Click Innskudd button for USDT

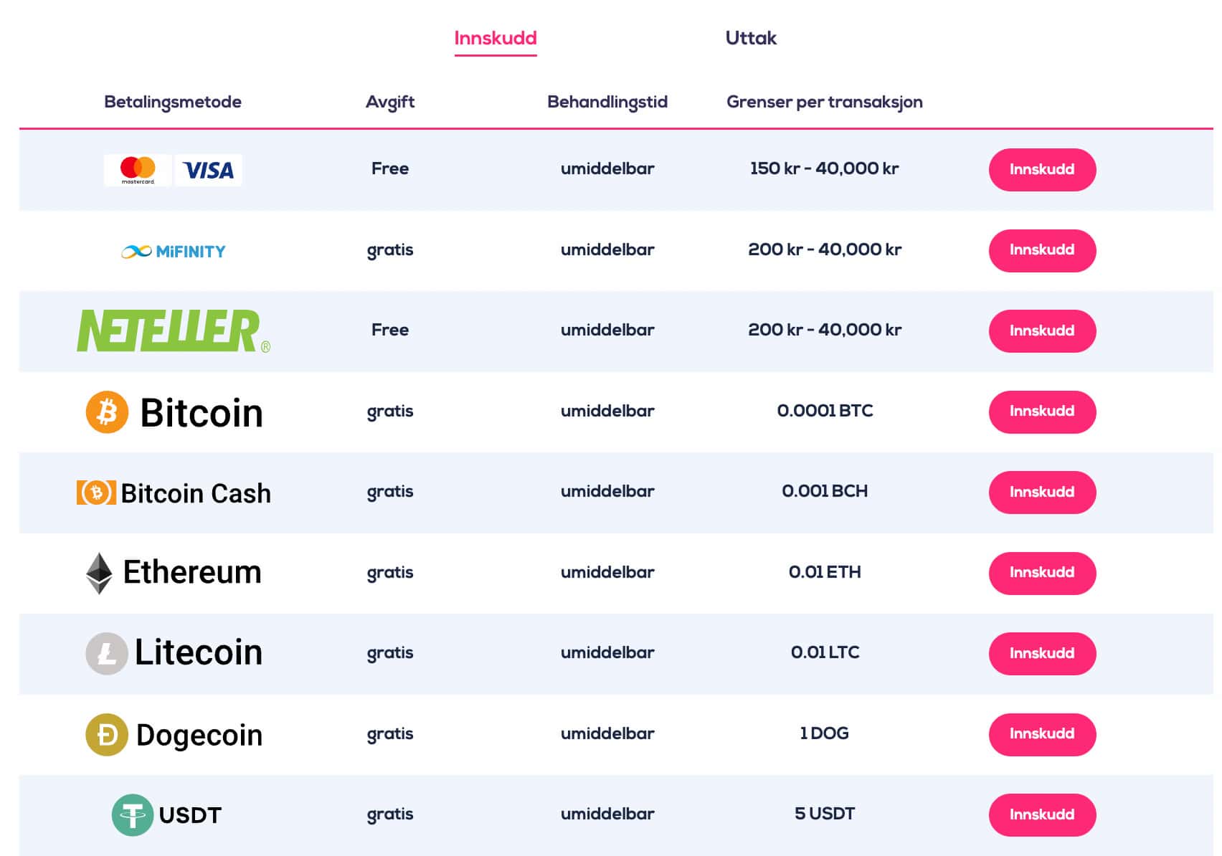tap(1042, 815)
